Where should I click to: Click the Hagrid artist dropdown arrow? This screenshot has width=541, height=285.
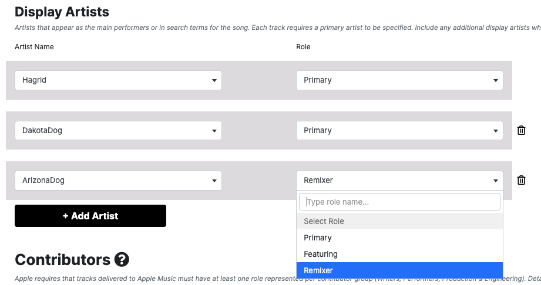(x=214, y=80)
